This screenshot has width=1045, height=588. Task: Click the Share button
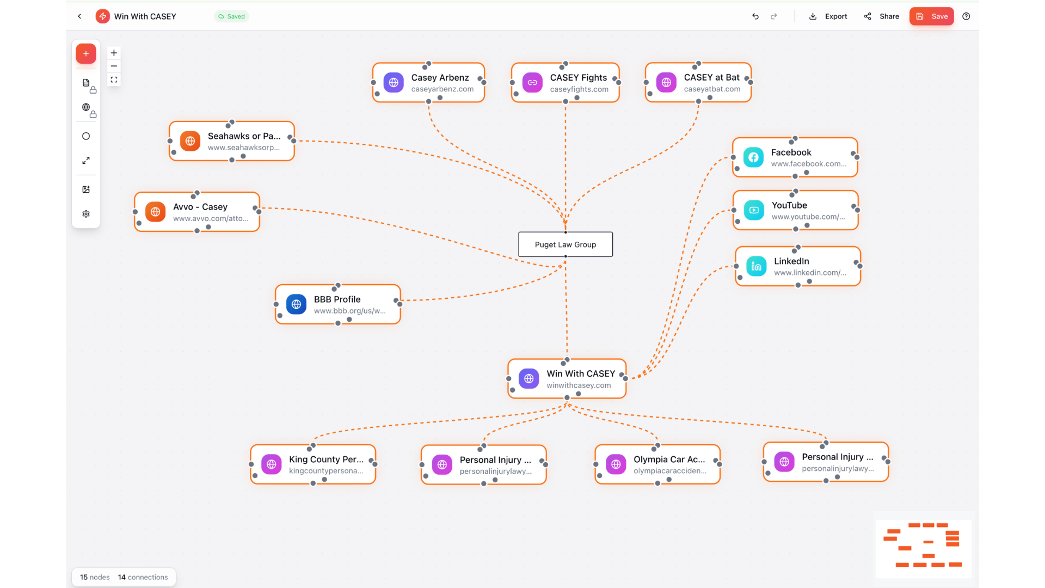point(882,16)
